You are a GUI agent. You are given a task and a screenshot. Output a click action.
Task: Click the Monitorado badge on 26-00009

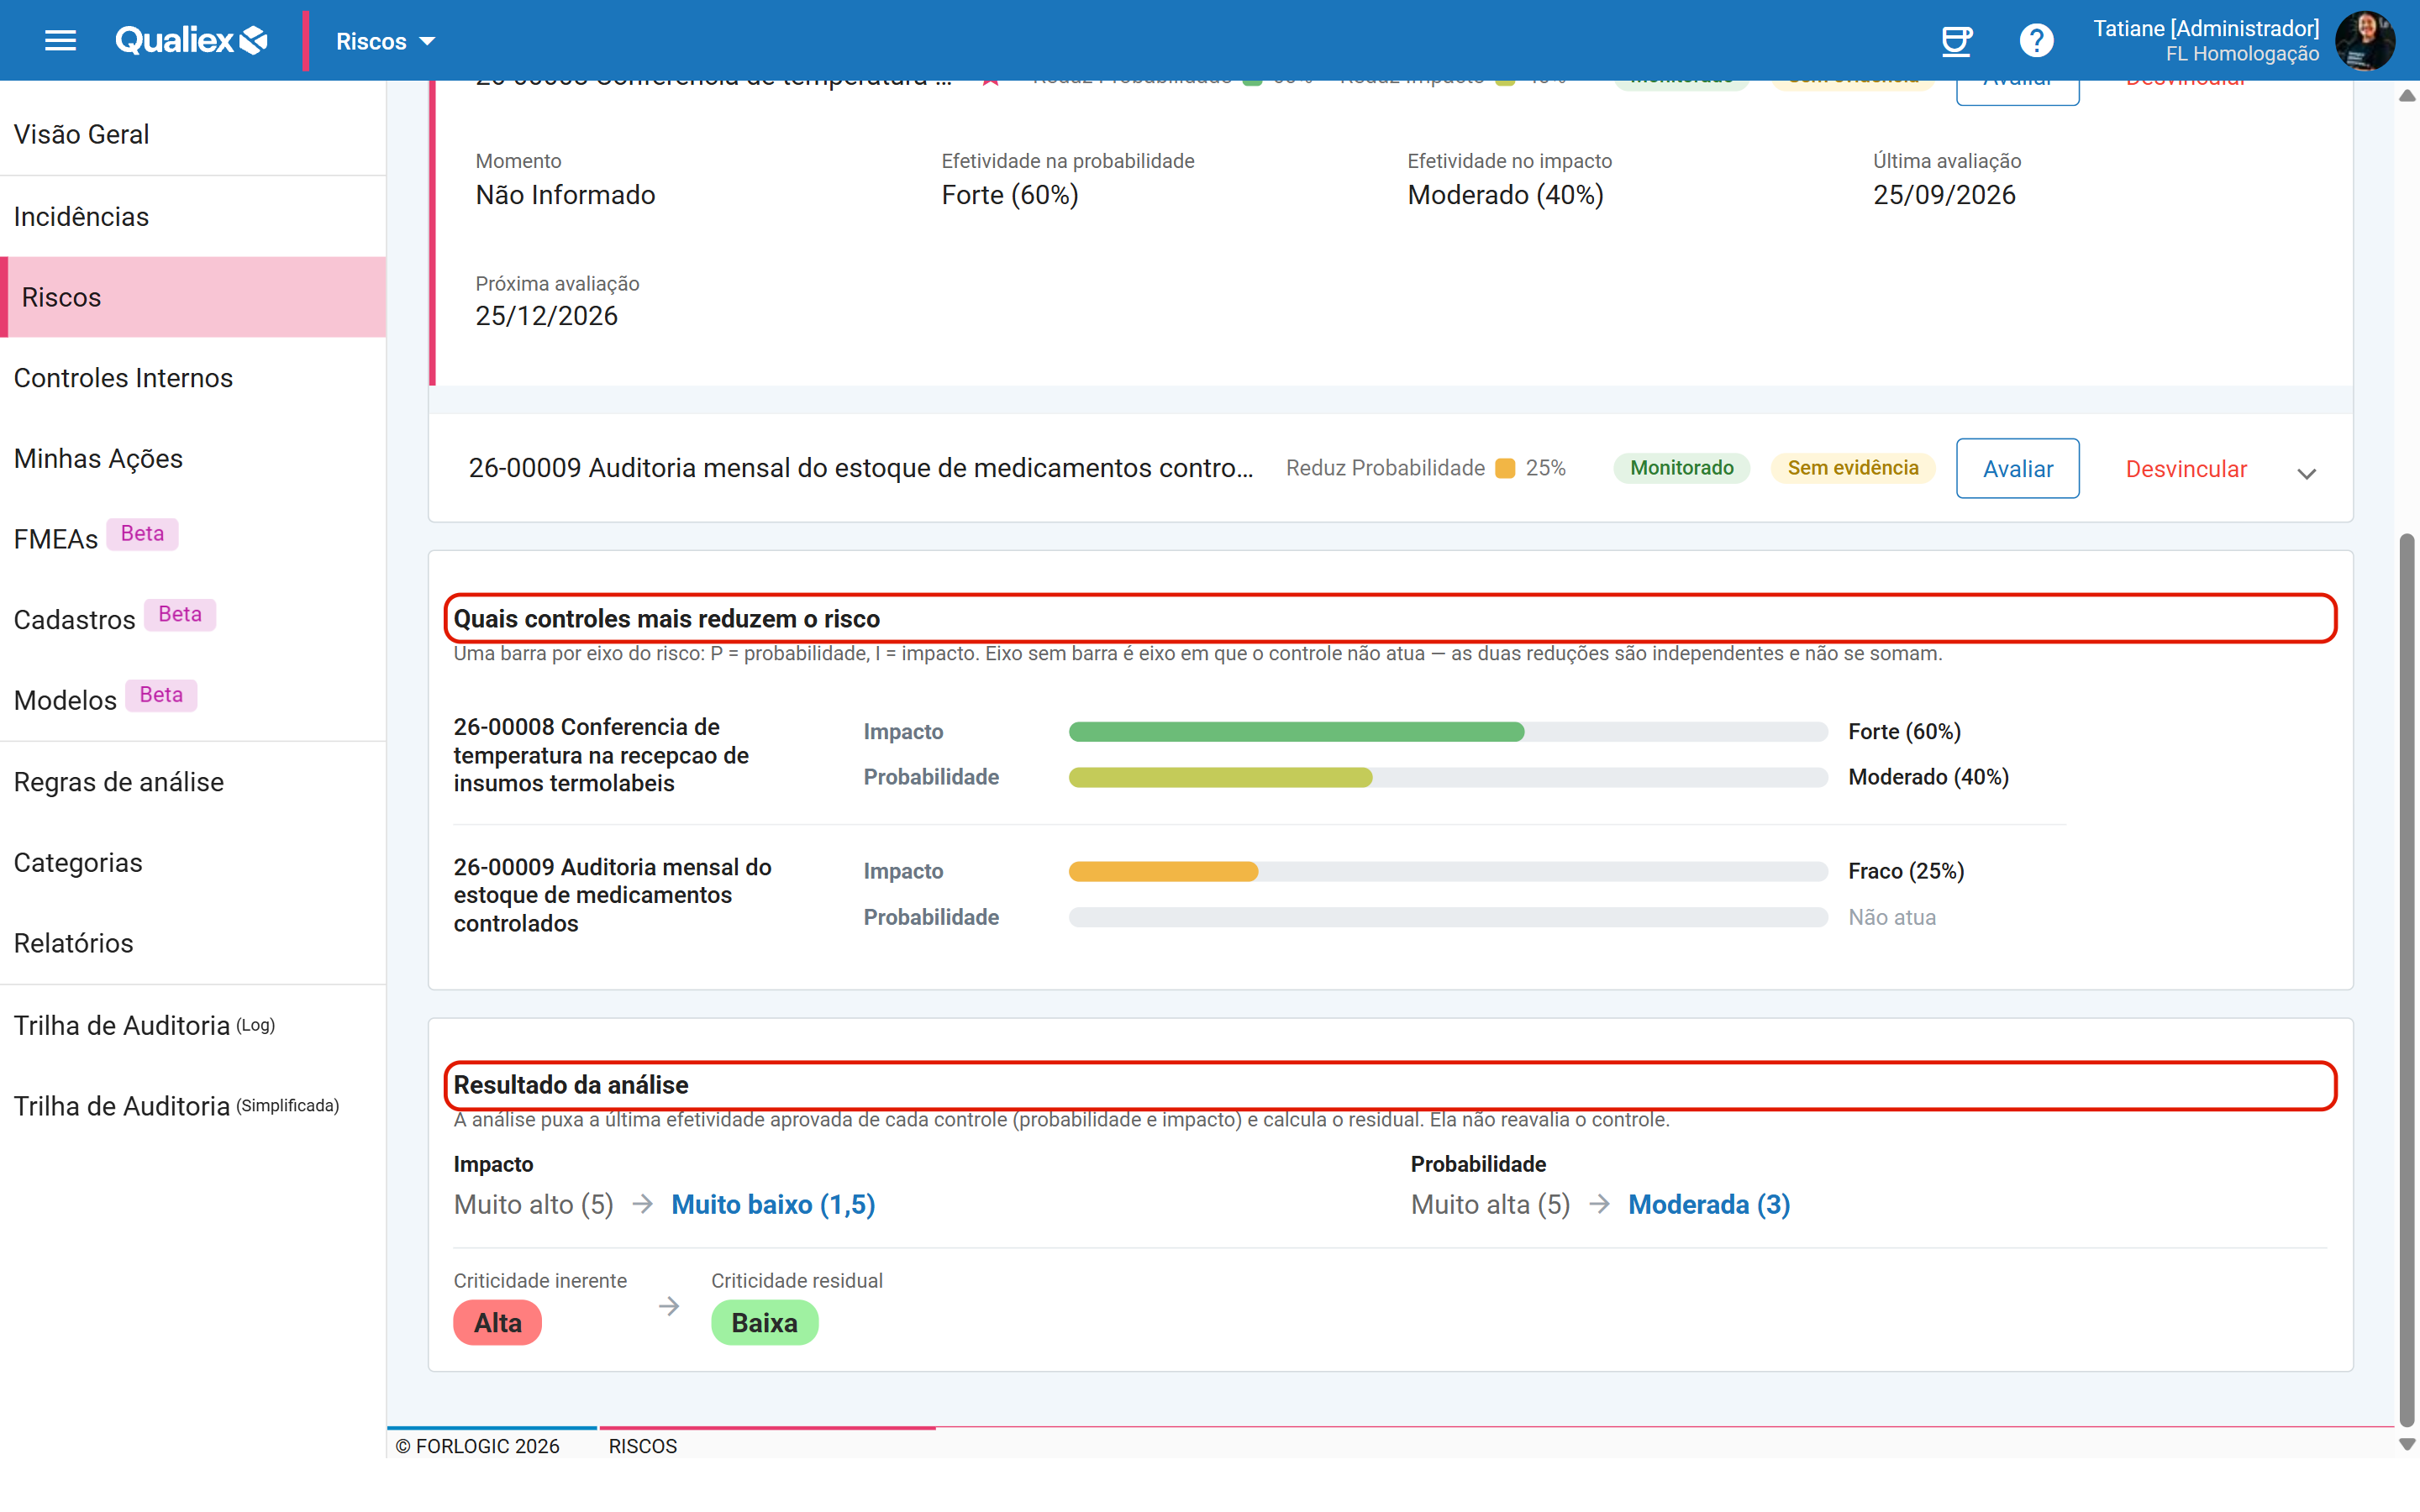pyautogui.click(x=1681, y=468)
